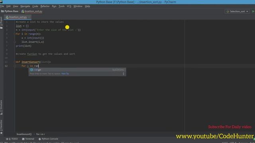Open the View menu
The height and width of the screenshot is (143, 255).
[x=16, y=6]
